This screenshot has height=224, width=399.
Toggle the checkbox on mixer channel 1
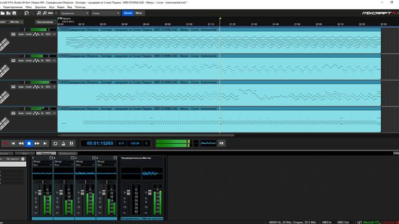(51, 158)
